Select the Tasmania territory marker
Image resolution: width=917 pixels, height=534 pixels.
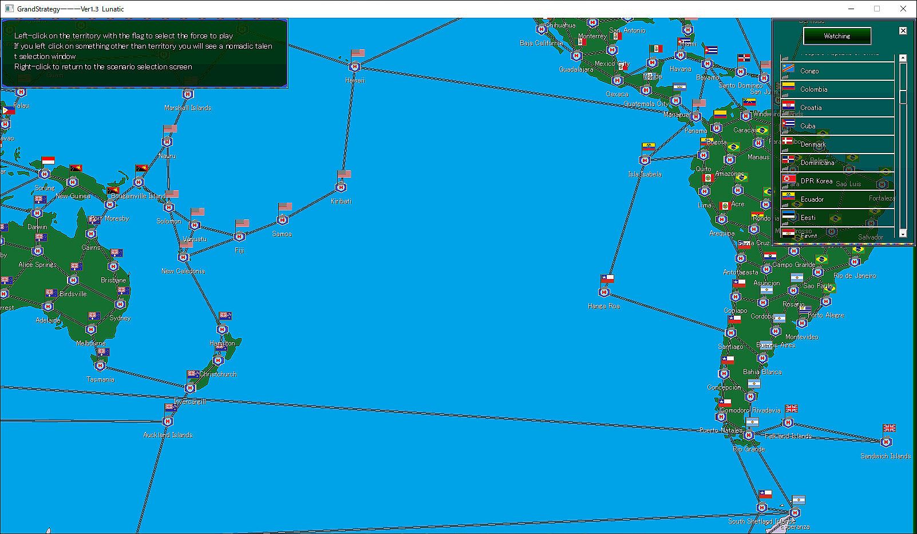[x=100, y=366]
